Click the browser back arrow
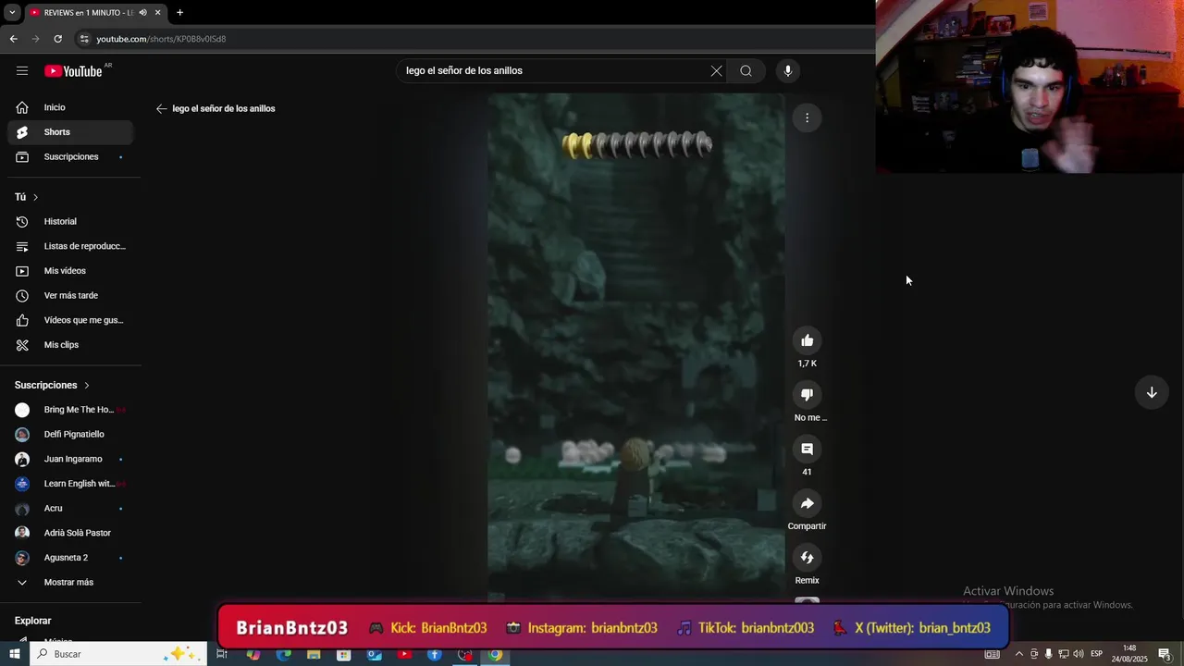Image resolution: width=1184 pixels, height=666 pixels. click(x=13, y=39)
